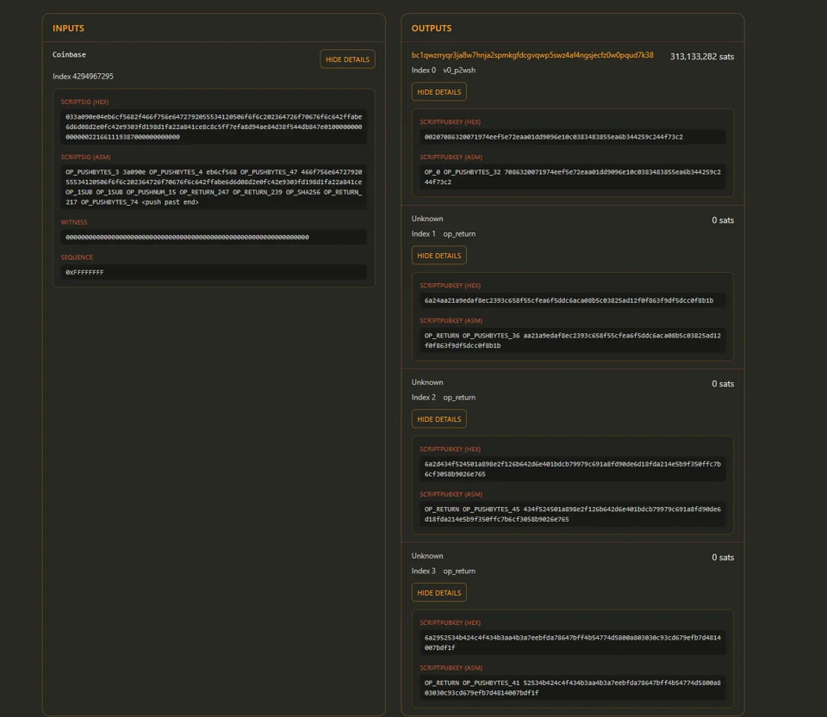Click the v0_p2wsh type label
The height and width of the screenshot is (717, 827).
pyautogui.click(x=459, y=70)
